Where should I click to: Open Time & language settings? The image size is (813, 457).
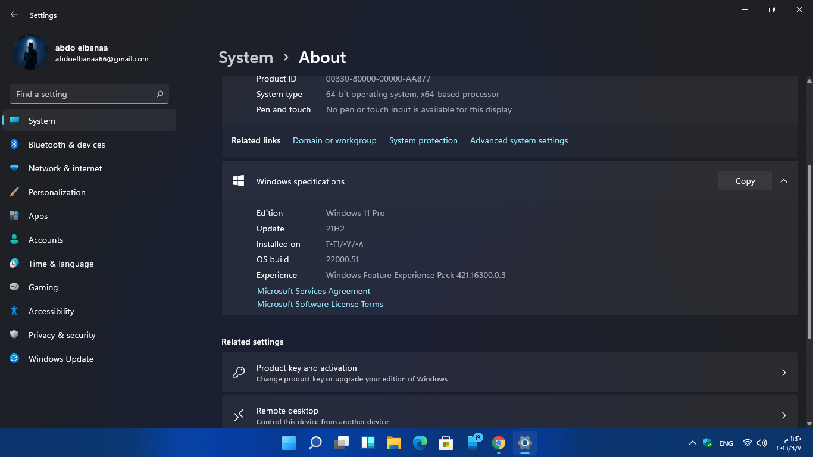89,264
